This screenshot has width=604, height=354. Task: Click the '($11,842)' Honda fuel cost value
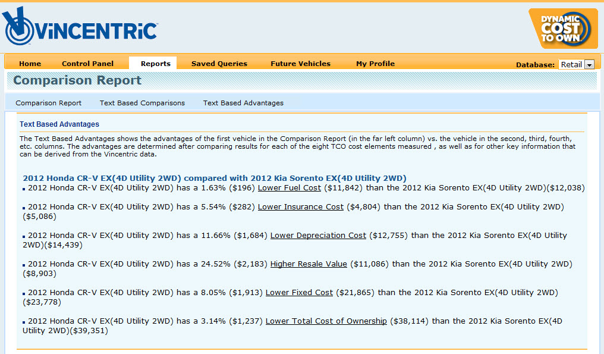343,188
